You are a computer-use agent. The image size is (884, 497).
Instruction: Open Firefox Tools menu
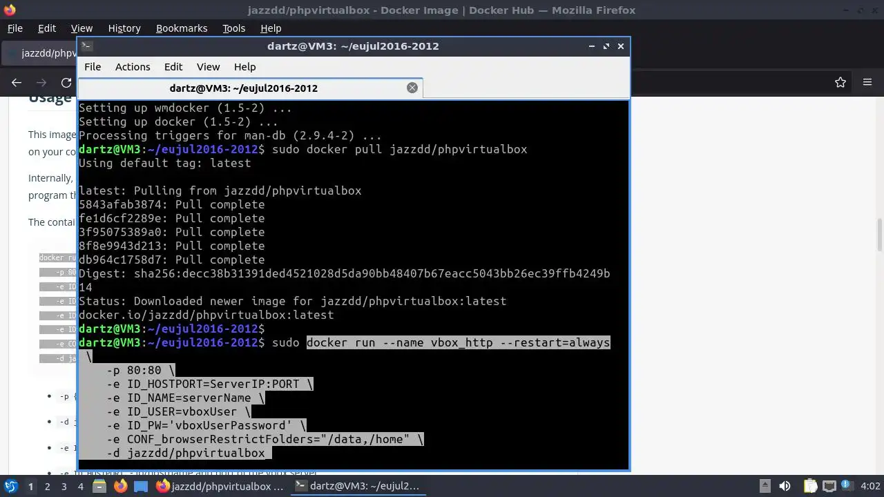[x=233, y=28]
